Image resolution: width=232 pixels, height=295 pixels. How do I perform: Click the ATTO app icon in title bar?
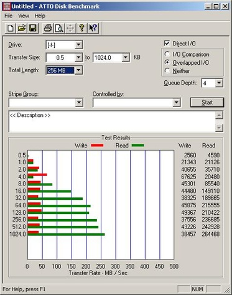tap(6, 6)
